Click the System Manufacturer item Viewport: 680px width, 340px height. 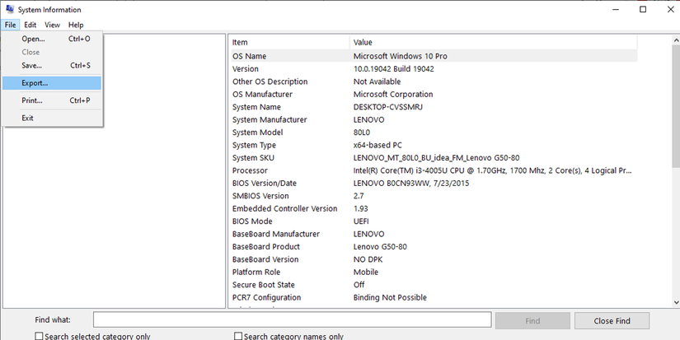pos(270,119)
